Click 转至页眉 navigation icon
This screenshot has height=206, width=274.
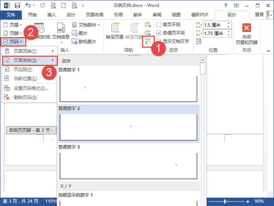[x=115, y=28]
